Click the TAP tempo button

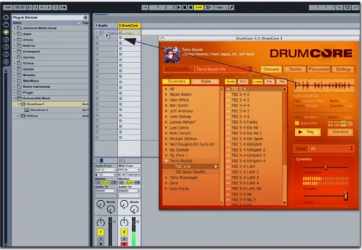7,7
